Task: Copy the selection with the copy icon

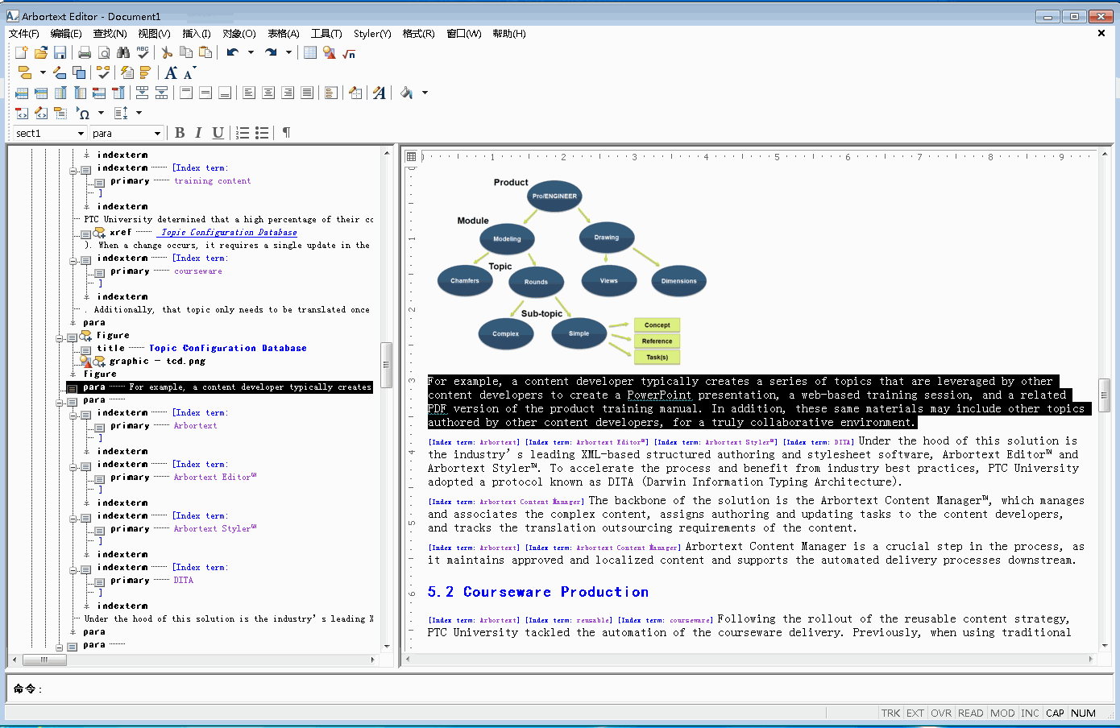Action: tap(186, 52)
